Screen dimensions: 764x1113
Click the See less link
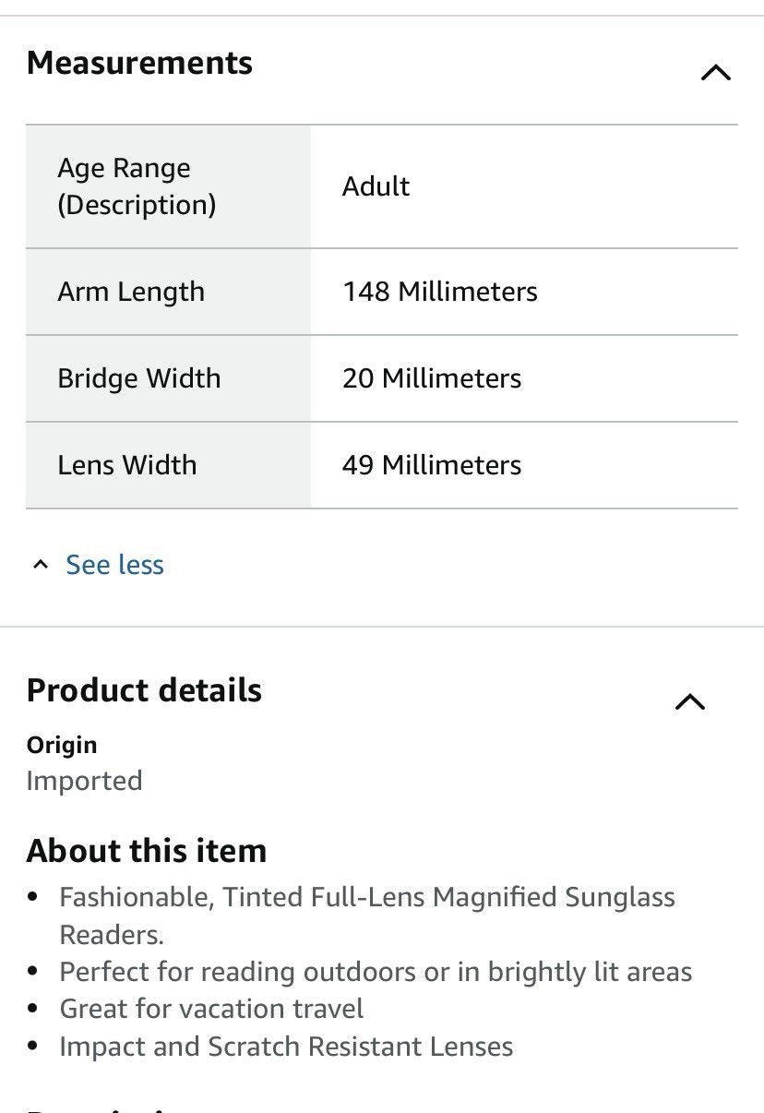tap(114, 565)
